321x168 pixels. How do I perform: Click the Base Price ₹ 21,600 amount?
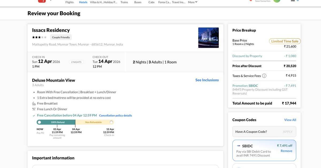(x=290, y=46)
